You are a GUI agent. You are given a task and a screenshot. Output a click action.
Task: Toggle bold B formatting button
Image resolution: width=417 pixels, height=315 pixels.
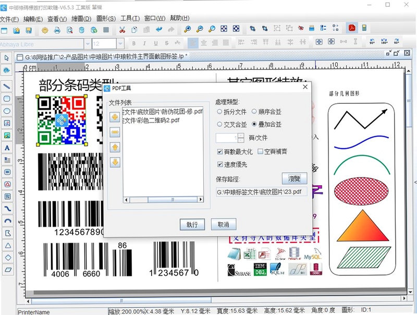pyautogui.click(x=134, y=43)
